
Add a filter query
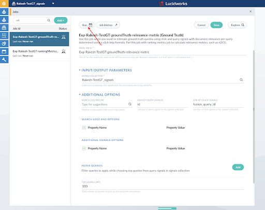pyautogui.click(x=238, y=167)
